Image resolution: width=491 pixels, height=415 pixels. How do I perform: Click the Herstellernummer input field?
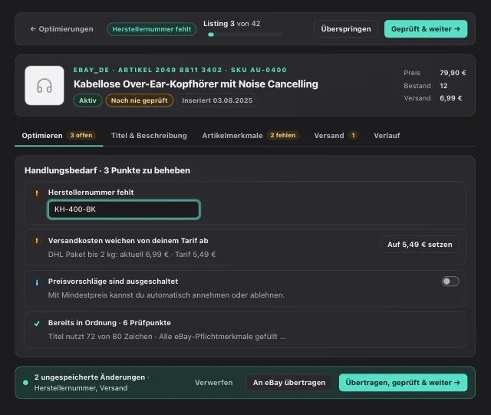124,209
